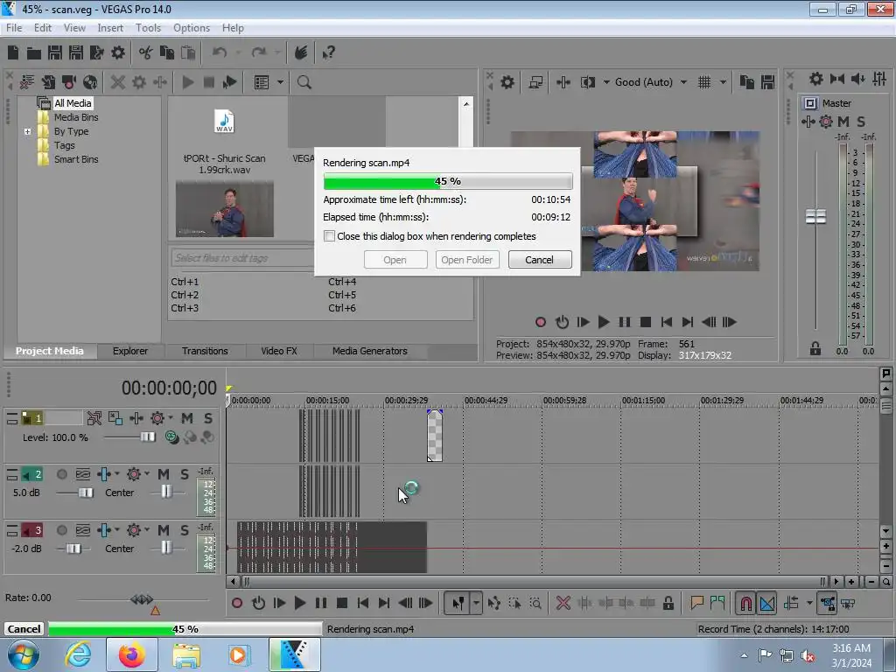Open Auto Ripple dropdown arrow on timeline toolbar

point(809,603)
